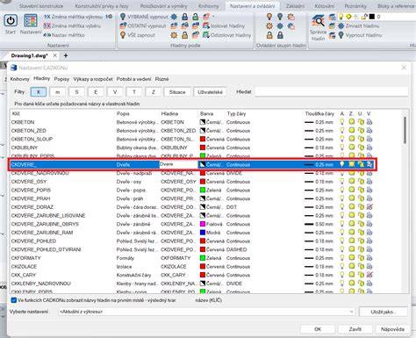416x338 pixels.
Task: Open Typ čáry DOT for CKDVERE_DORAZ
Action: [232, 207]
